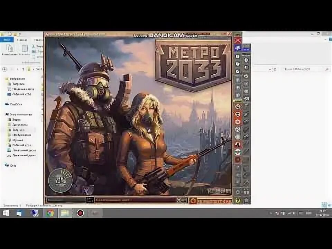This screenshot has height=249, width=332.
Task: Click the gift box icon in game sidebar
Action: [x=246, y=192]
